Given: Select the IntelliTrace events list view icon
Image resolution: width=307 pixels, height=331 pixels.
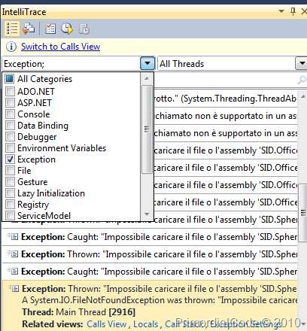Looking at the screenshot, I should pyautogui.click(x=12, y=28).
